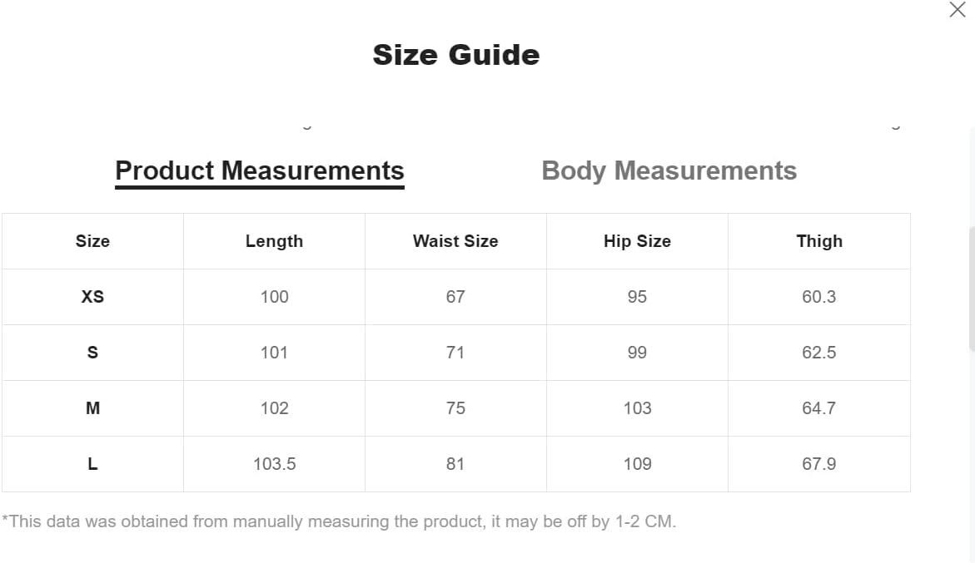Screen dimensions: 975x563
Task: Click the M size row label
Action: (92, 408)
